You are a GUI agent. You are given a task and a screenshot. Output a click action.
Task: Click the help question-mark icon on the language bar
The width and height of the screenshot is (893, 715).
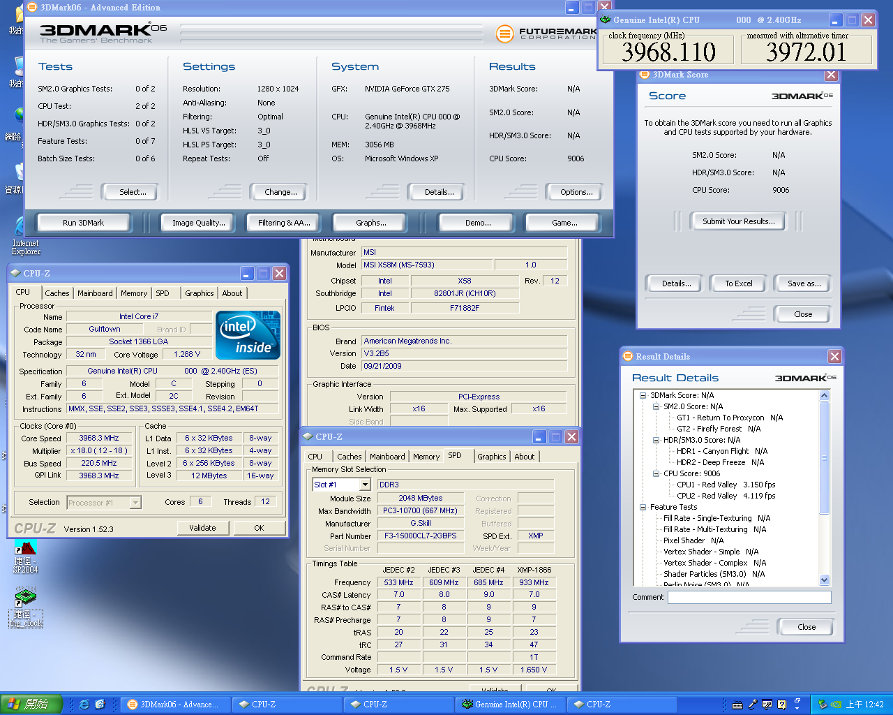781,705
